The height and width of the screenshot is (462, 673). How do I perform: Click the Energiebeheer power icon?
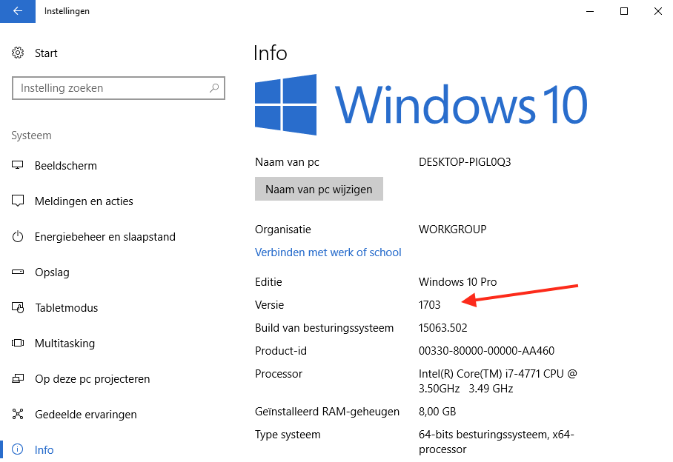coord(19,237)
